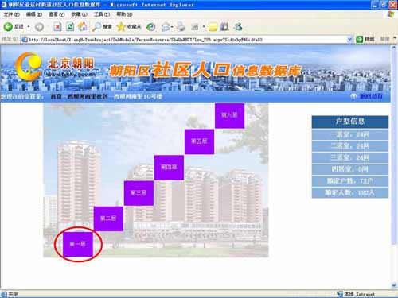Select the circled 第一层 floor block

(x=78, y=244)
